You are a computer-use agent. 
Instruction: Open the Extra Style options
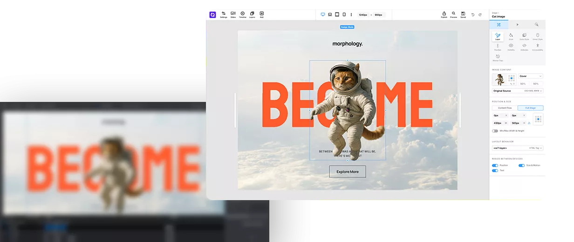coord(524,36)
